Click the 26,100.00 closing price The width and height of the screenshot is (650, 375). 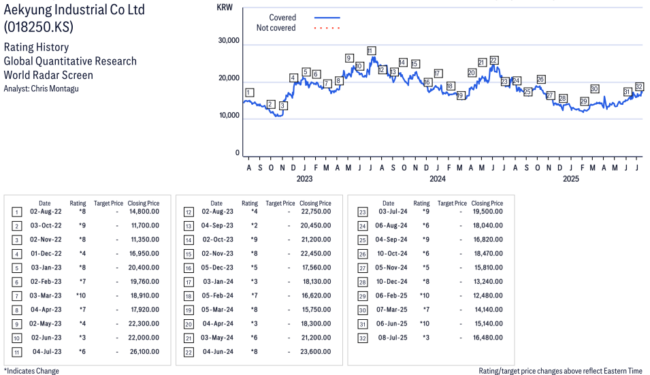(x=144, y=351)
